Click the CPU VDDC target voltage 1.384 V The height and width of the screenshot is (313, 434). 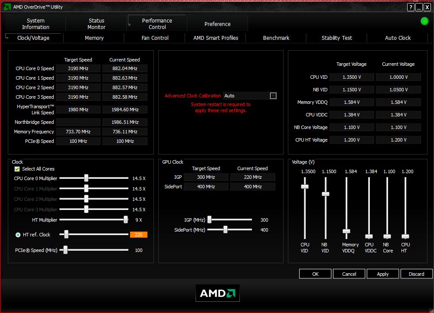(x=352, y=115)
